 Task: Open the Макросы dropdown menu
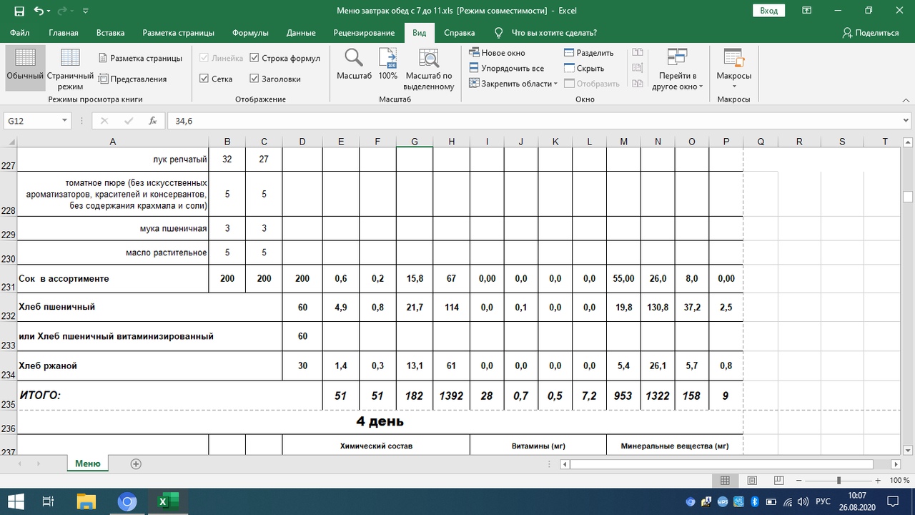click(733, 69)
